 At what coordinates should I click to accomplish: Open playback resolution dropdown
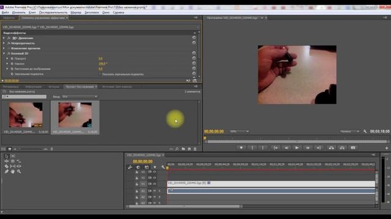pyautogui.click(x=349, y=131)
